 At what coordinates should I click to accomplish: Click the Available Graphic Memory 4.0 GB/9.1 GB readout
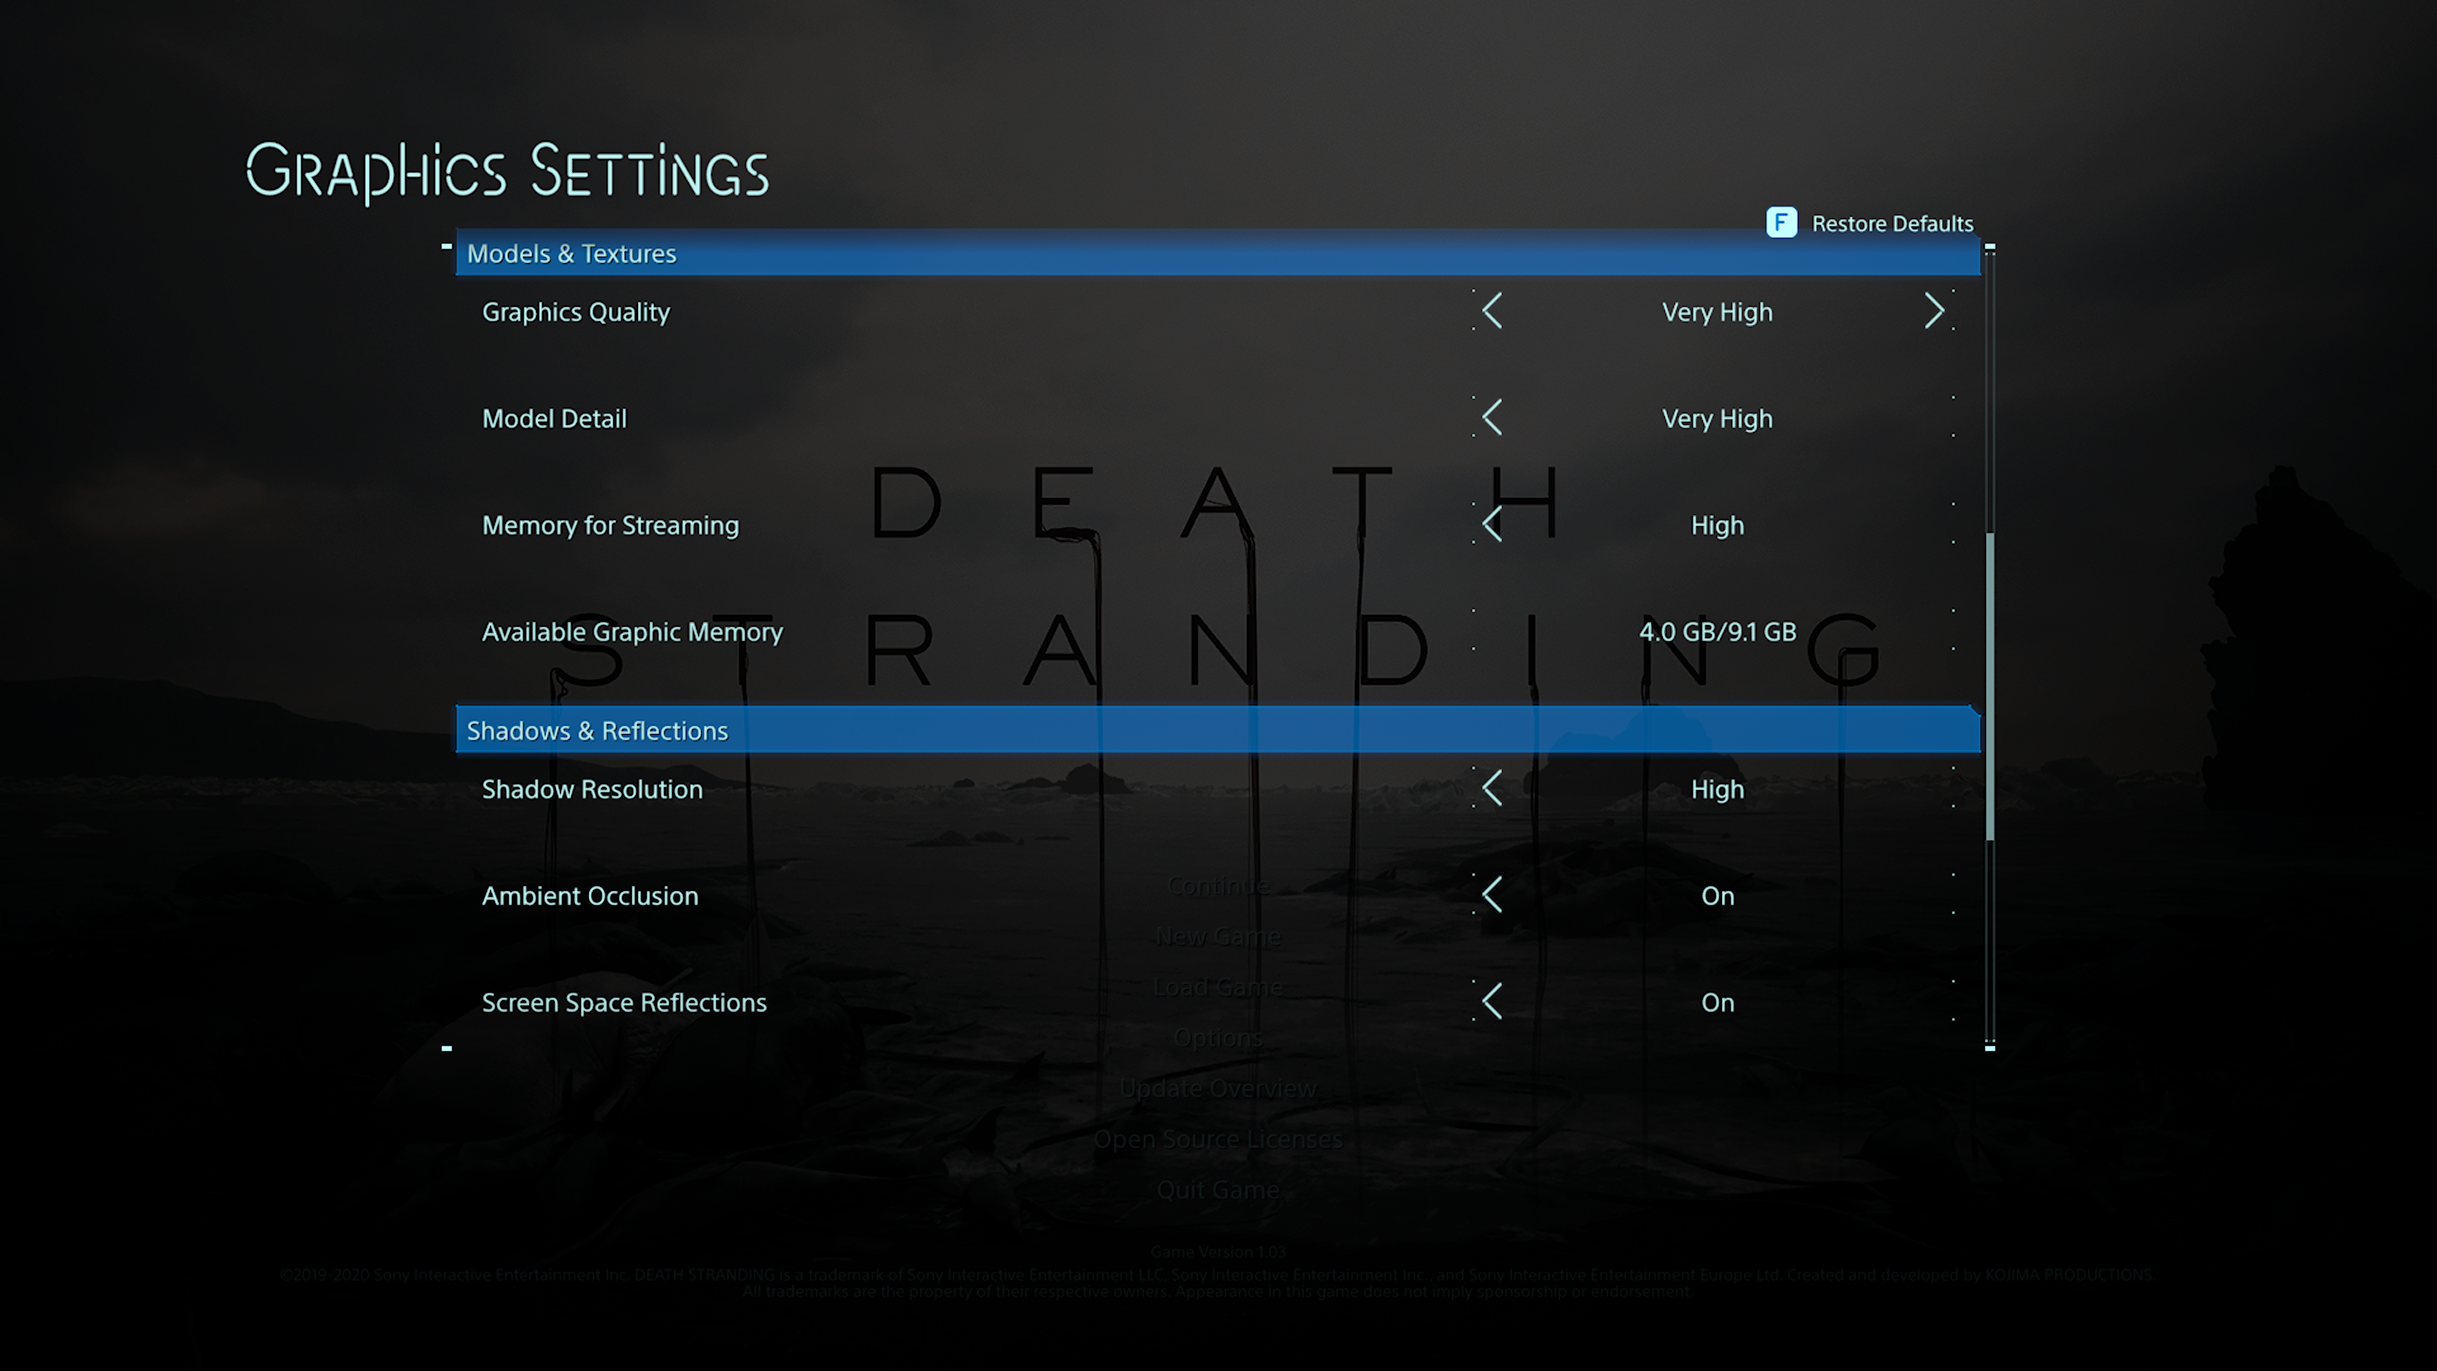1717,632
